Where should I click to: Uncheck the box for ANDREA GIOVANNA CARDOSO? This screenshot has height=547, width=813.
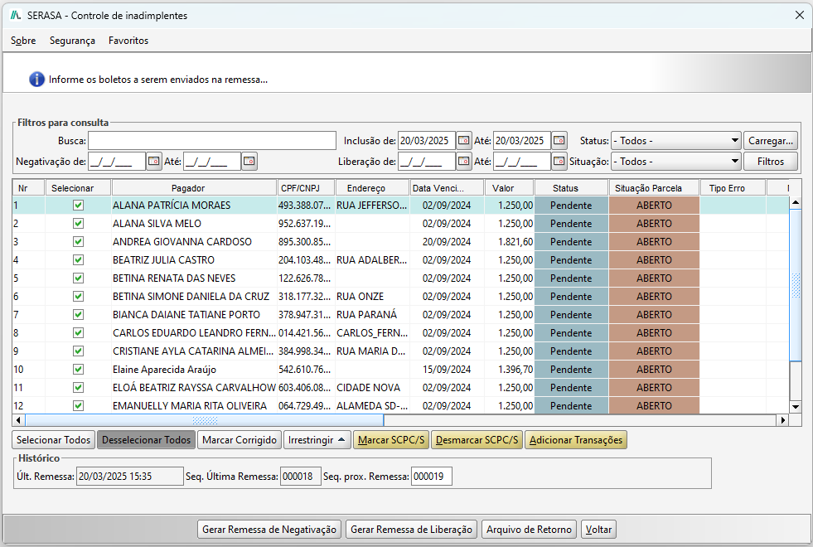[78, 242]
